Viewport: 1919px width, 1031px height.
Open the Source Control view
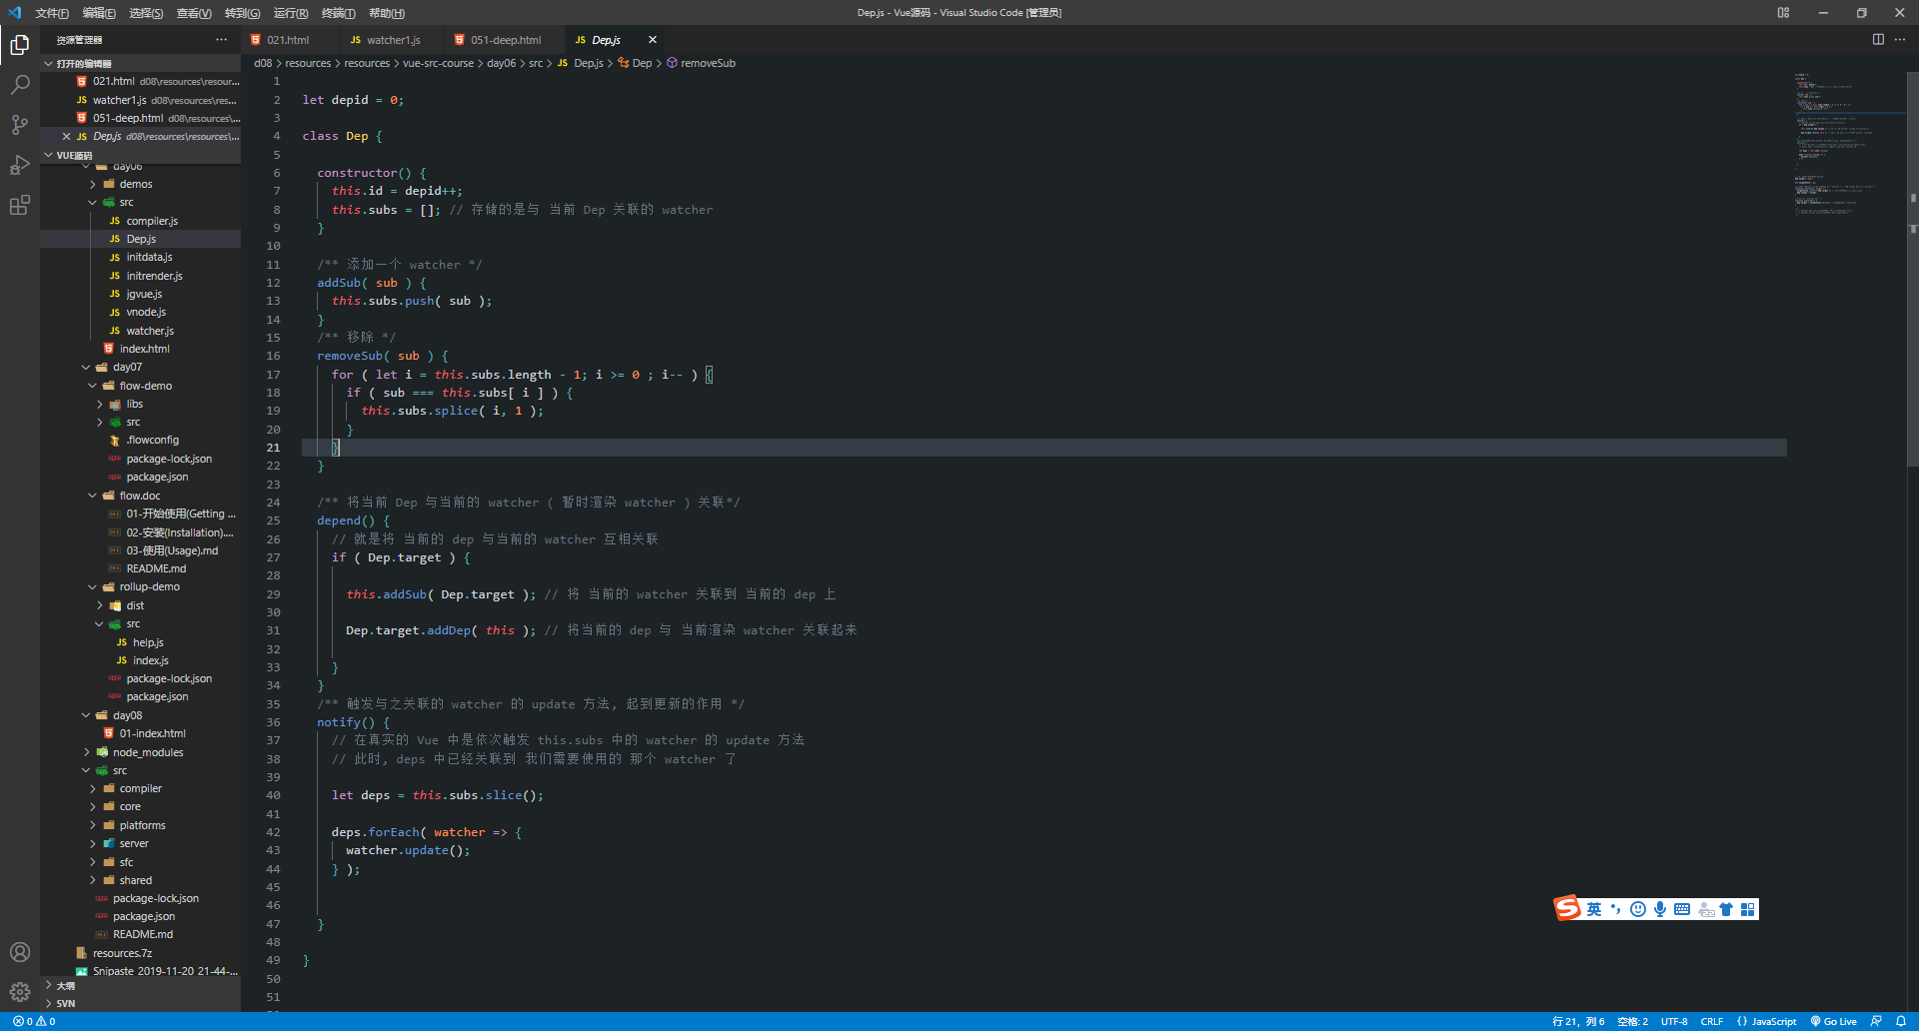[x=20, y=125]
